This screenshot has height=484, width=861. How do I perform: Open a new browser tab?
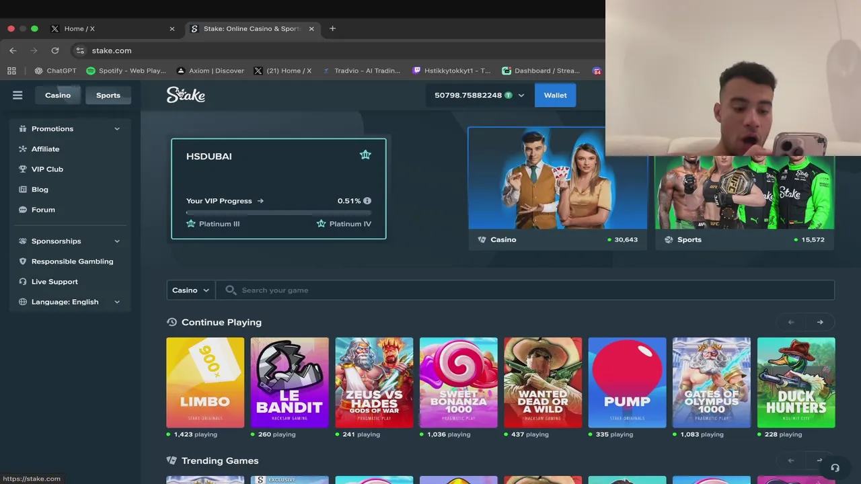(332, 29)
